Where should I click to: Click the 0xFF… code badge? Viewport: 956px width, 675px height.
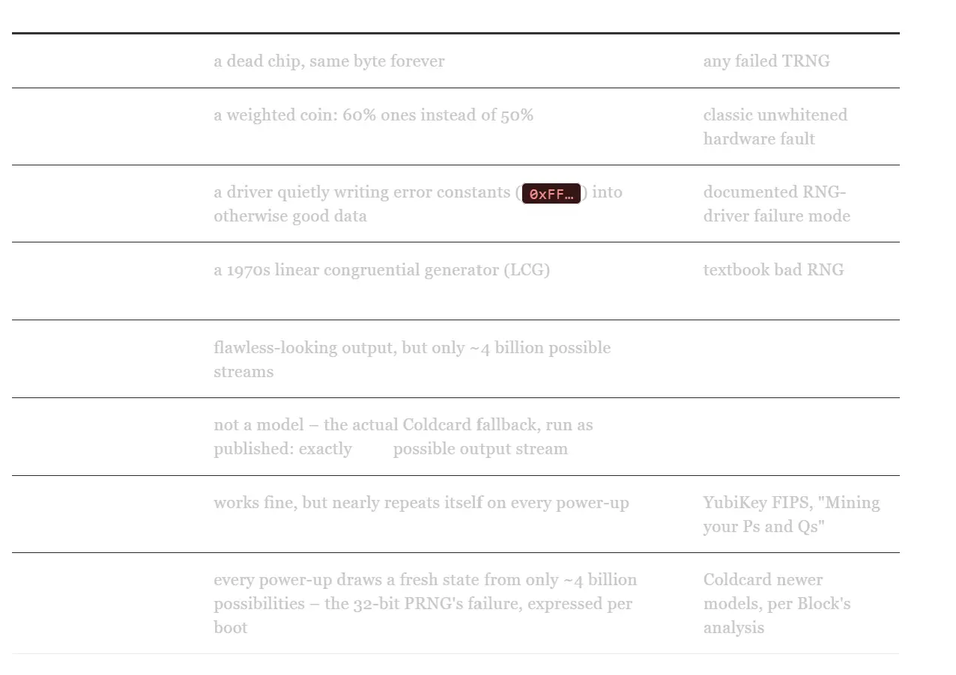coord(551,194)
